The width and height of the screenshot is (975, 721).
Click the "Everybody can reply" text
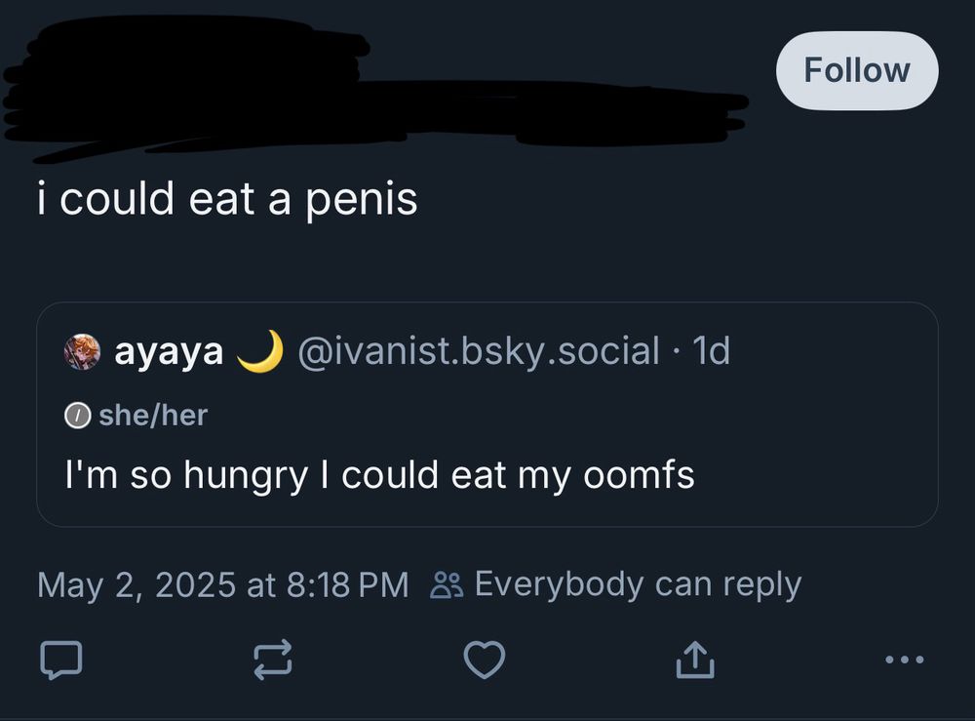(638, 584)
